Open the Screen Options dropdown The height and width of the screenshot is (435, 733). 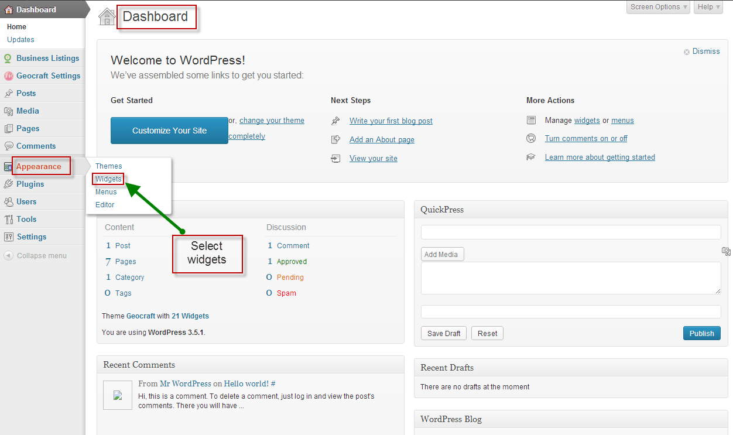(x=659, y=7)
